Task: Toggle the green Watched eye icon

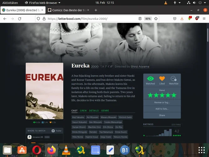Action: (150, 79)
